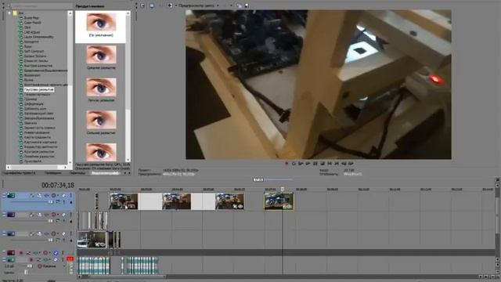The height and width of the screenshot is (282, 501).
Task: Open video output FX dropdown arrow
Action: point(175,5)
